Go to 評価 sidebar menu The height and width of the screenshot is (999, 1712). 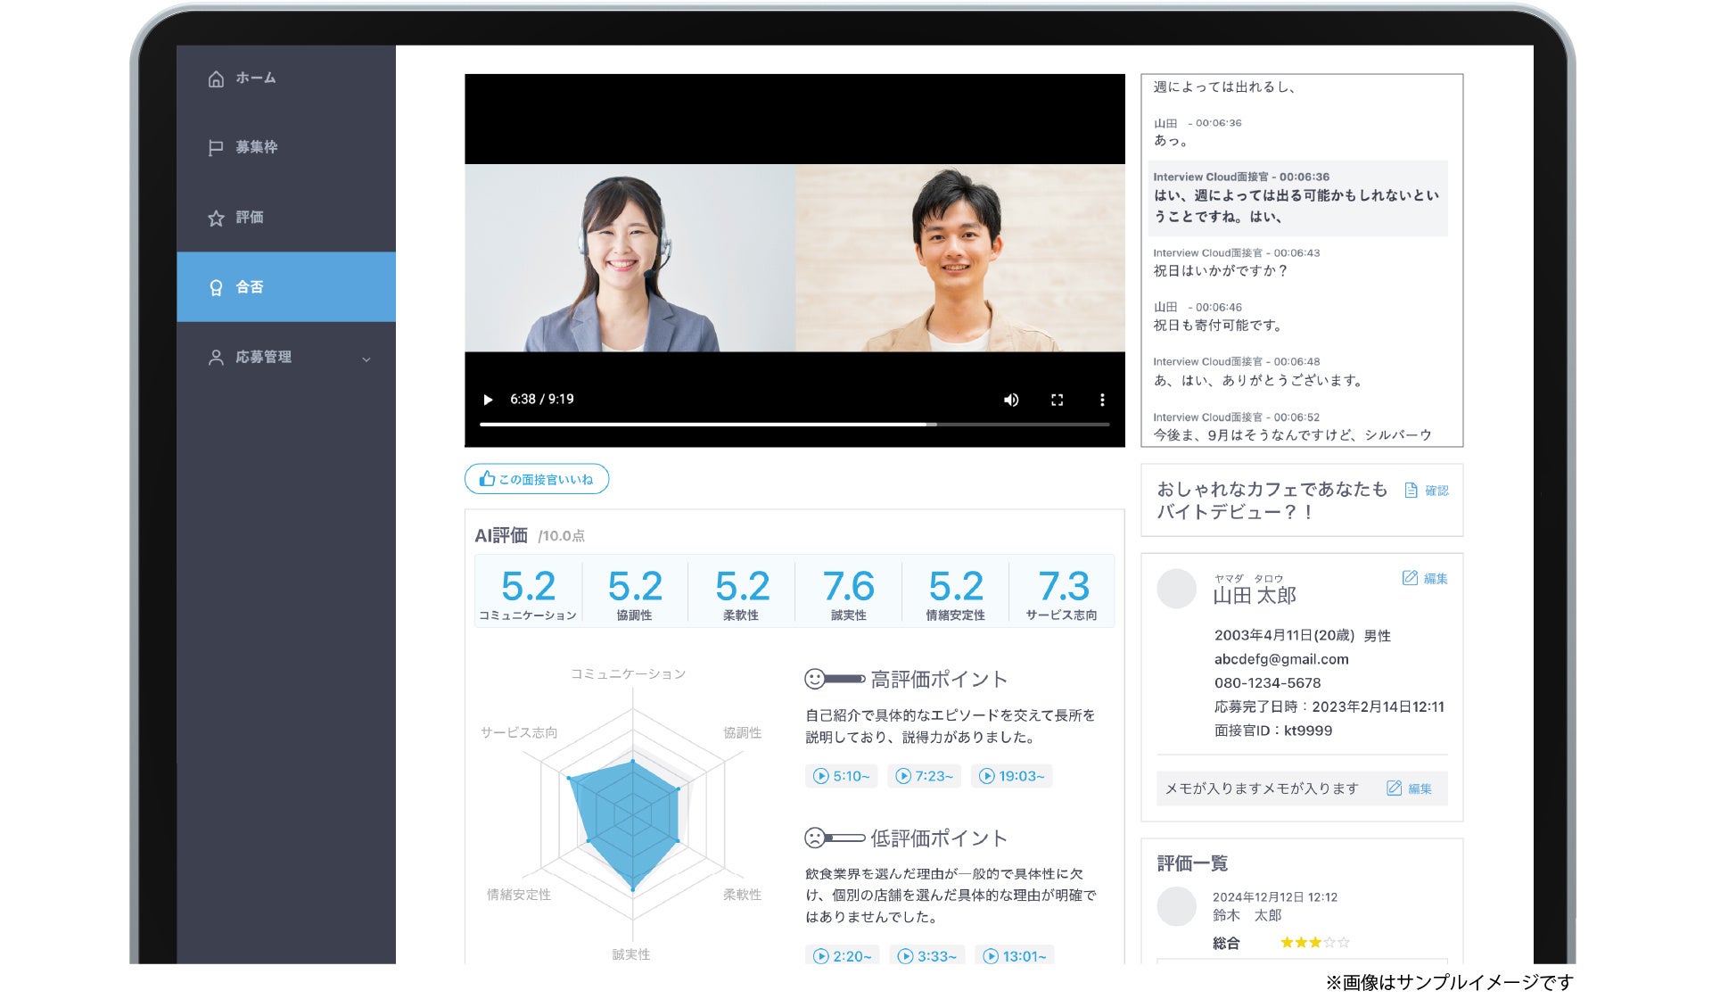(x=249, y=218)
